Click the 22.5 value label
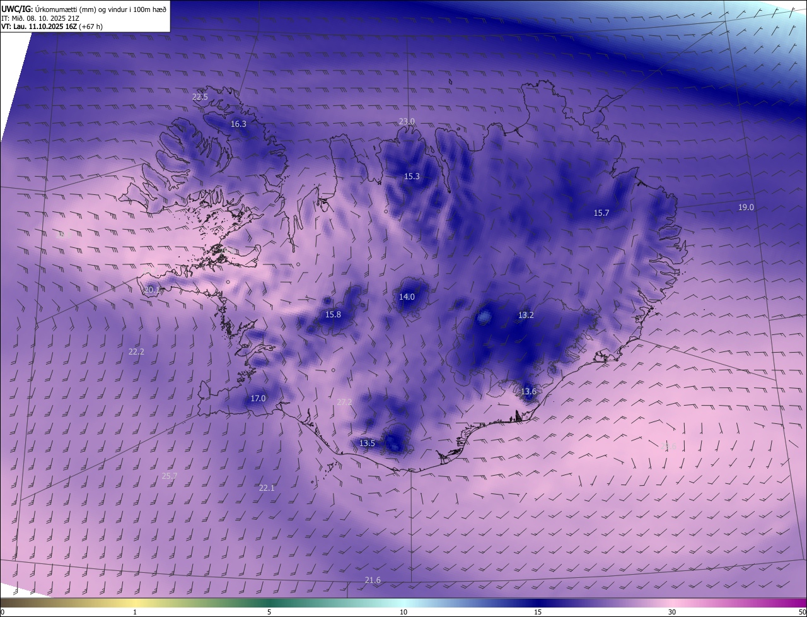This screenshot has height=617, width=807. 200,97
